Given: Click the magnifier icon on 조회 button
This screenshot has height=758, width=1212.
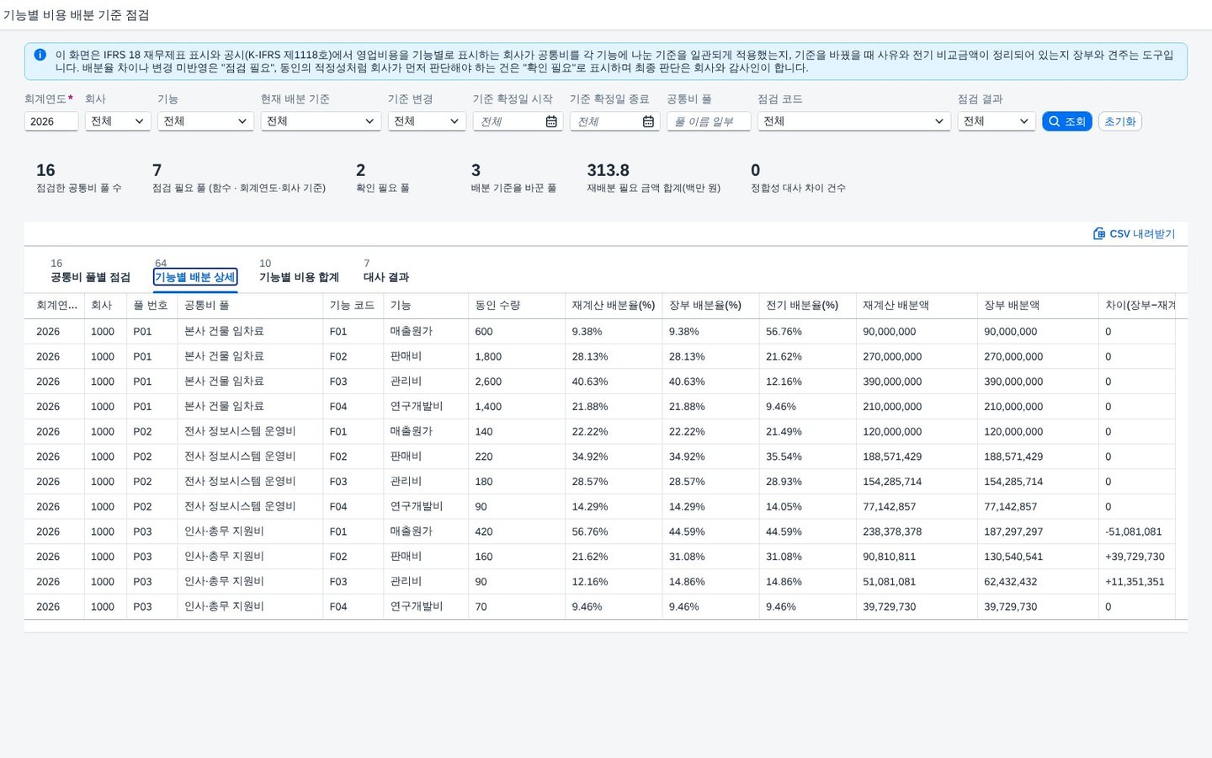Looking at the screenshot, I should pyautogui.click(x=1054, y=121).
